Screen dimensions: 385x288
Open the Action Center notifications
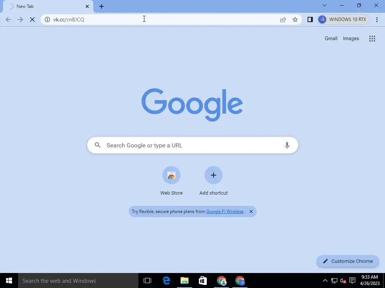pyautogui.click(x=352, y=280)
